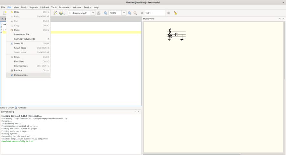Select Paste in the Edit menu

point(17,30)
